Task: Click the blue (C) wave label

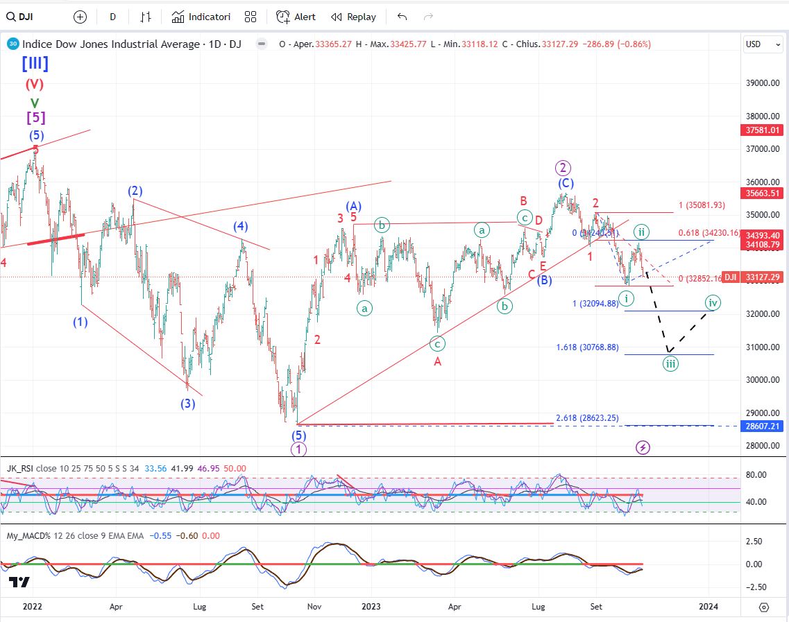Action: 566,183
